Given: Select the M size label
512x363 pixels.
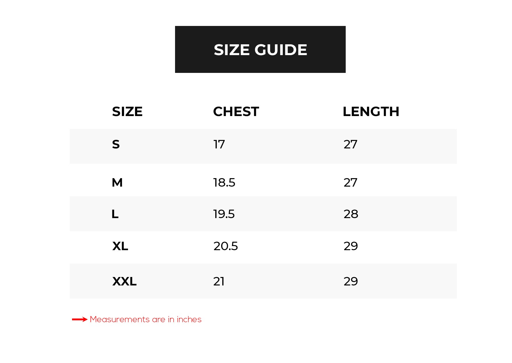Looking at the screenshot, I should pos(117,183).
